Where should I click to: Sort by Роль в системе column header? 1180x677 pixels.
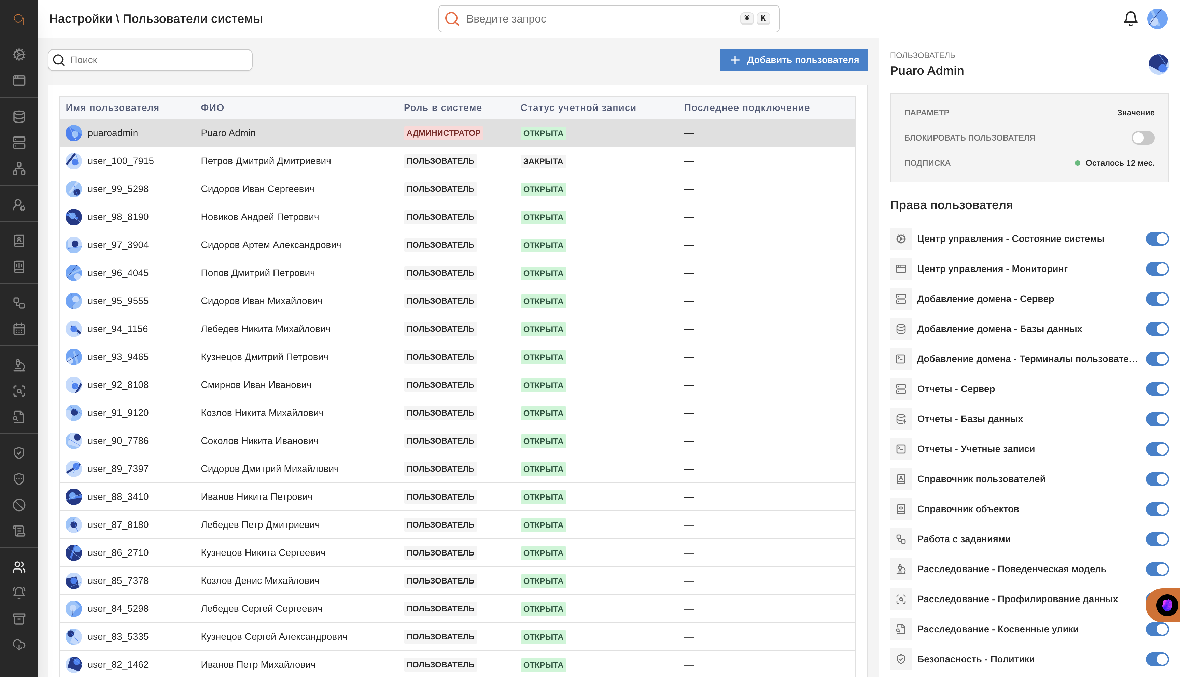(442, 108)
